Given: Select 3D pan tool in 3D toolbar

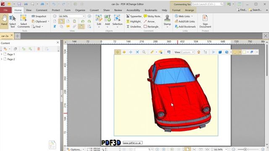Looking at the screenshot, I should (x=131, y=52).
